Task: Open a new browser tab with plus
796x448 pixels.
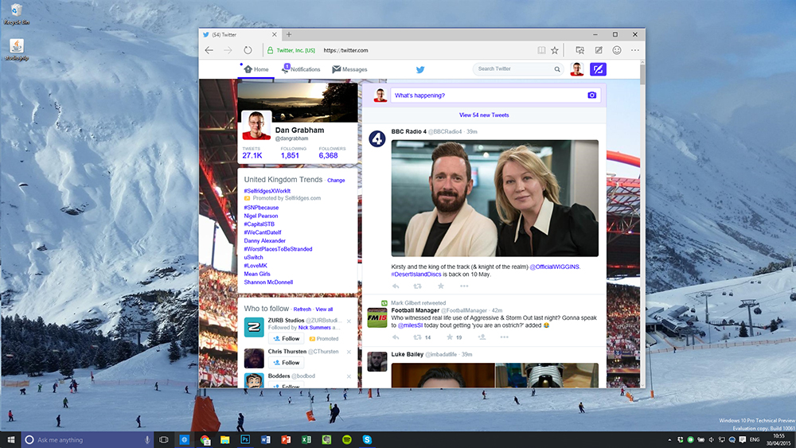Action: (289, 34)
